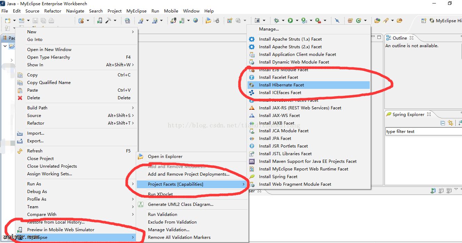Screen dimensions: 462x243
Task: Open the globe web browser toolbar icon
Action: [196, 21]
